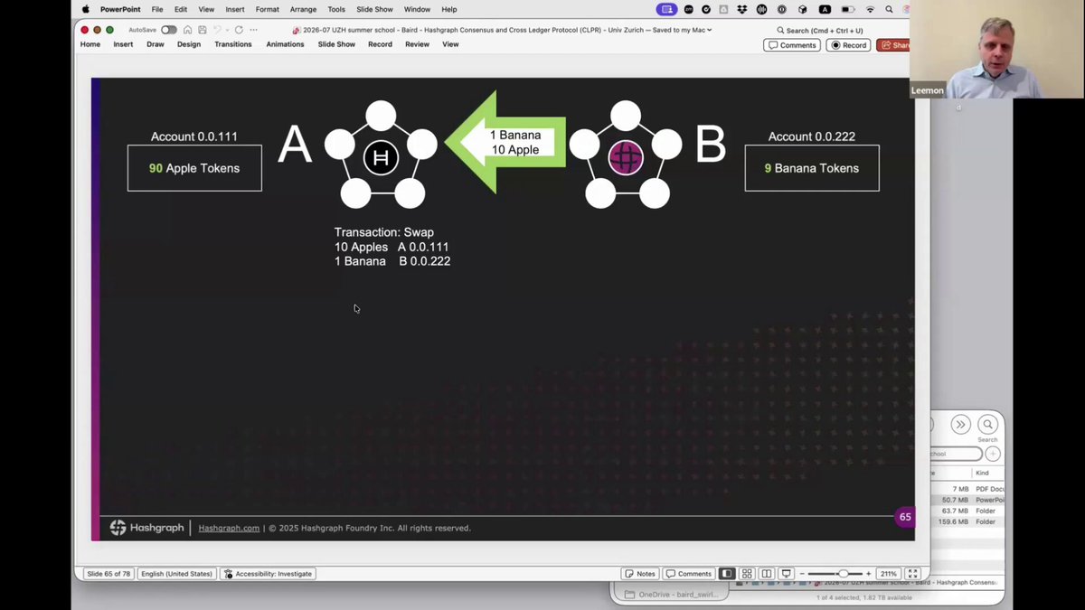Click the Save disk icon
This screenshot has height=610, width=1085.
click(x=202, y=30)
